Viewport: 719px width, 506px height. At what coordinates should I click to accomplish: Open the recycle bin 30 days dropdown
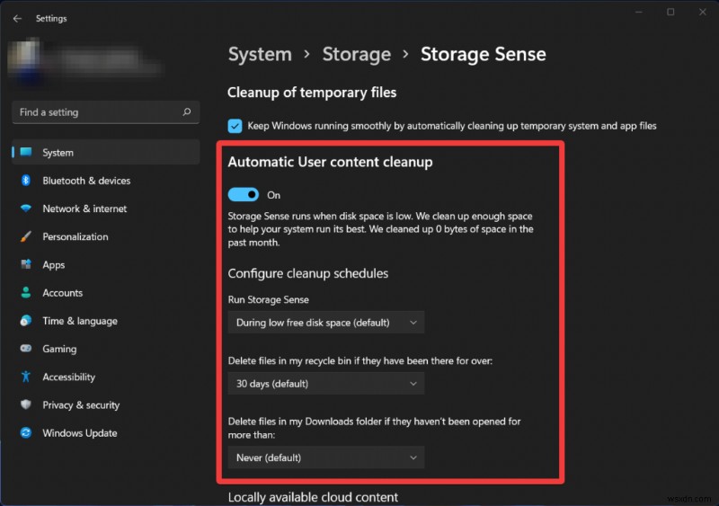pyautogui.click(x=326, y=384)
